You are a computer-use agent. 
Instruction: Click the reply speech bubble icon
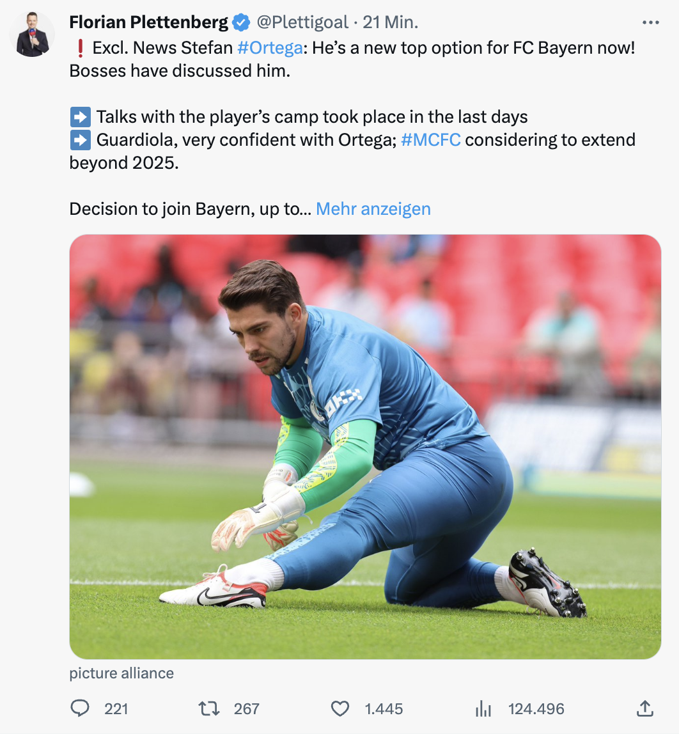point(80,708)
